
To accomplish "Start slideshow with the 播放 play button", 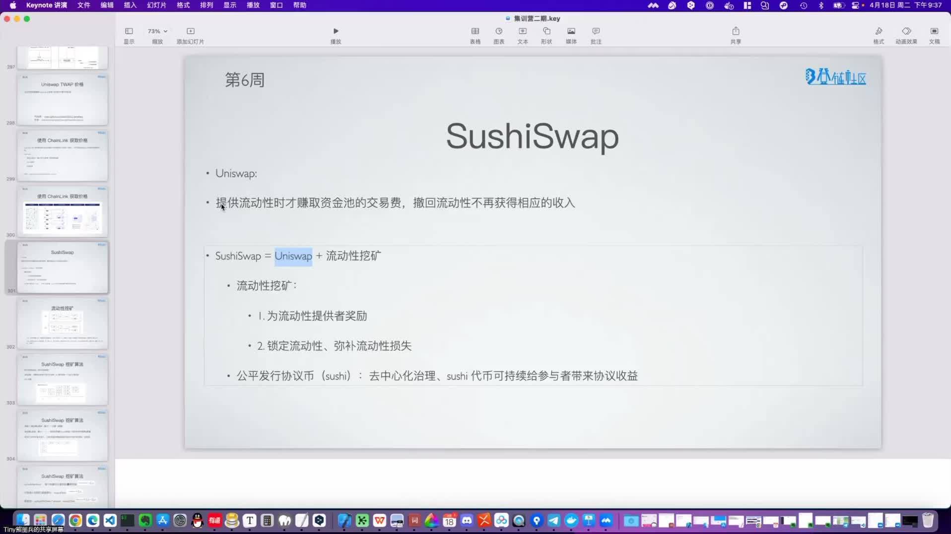I will (x=336, y=35).
